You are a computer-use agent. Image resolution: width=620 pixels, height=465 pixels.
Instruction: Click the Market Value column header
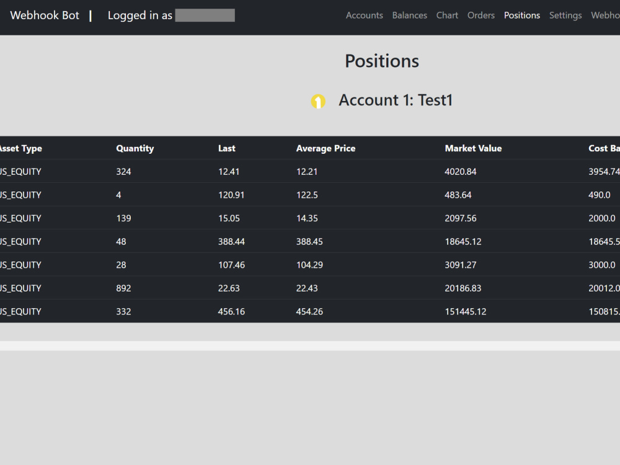click(473, 148)
